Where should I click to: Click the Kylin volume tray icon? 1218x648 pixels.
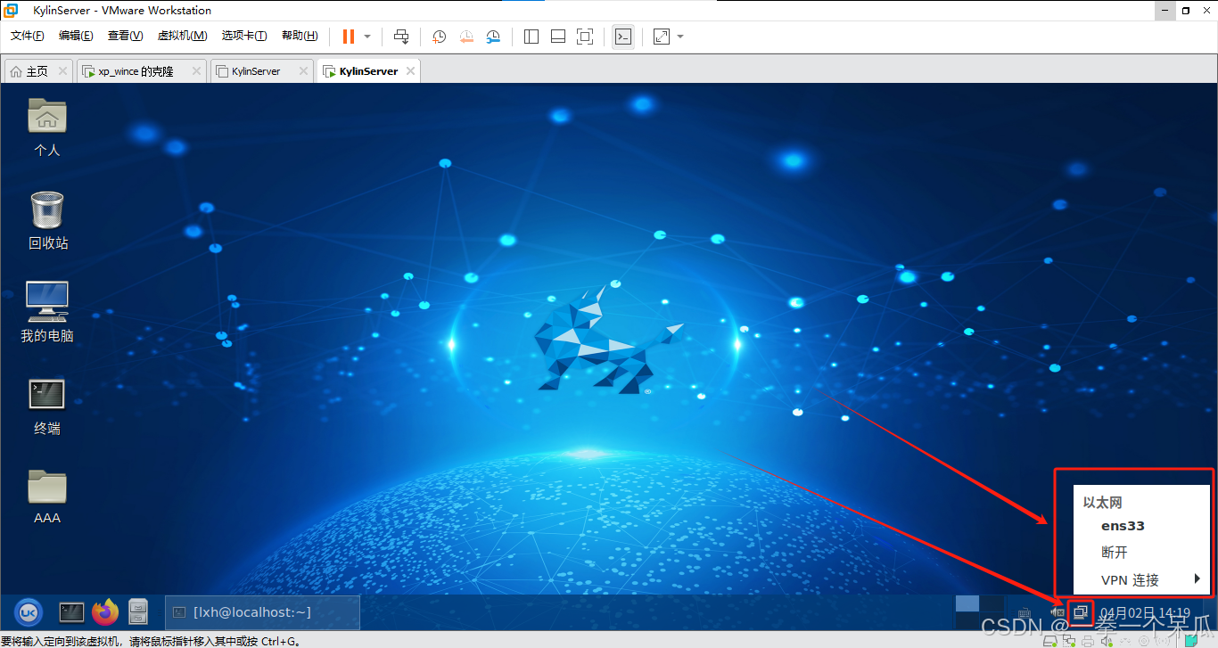coord(1058,612)
